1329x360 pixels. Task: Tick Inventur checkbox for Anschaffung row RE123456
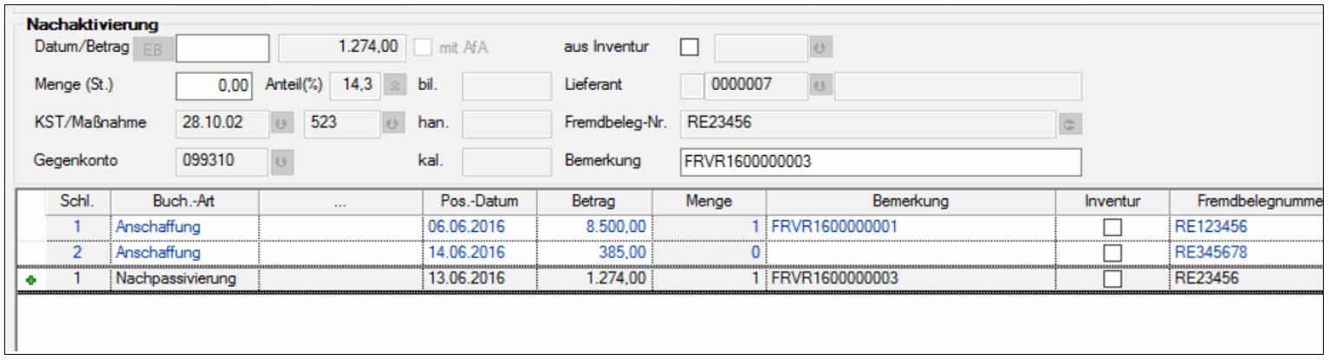coord(1112,228)
